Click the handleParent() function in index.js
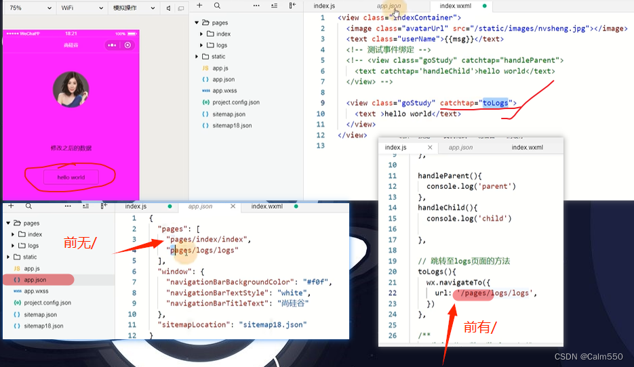 pyautogui.click(x=450, y=175)
